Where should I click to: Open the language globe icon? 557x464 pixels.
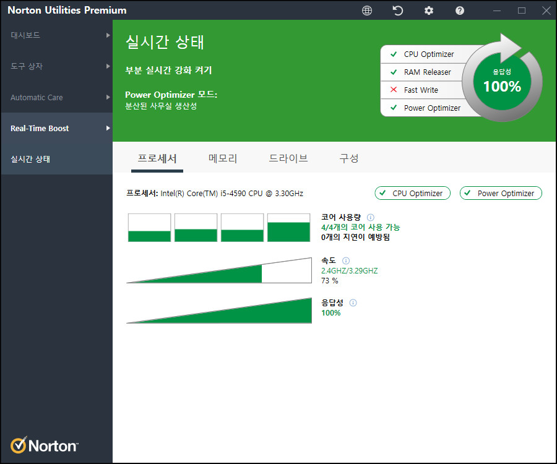[x=367, y=11]
